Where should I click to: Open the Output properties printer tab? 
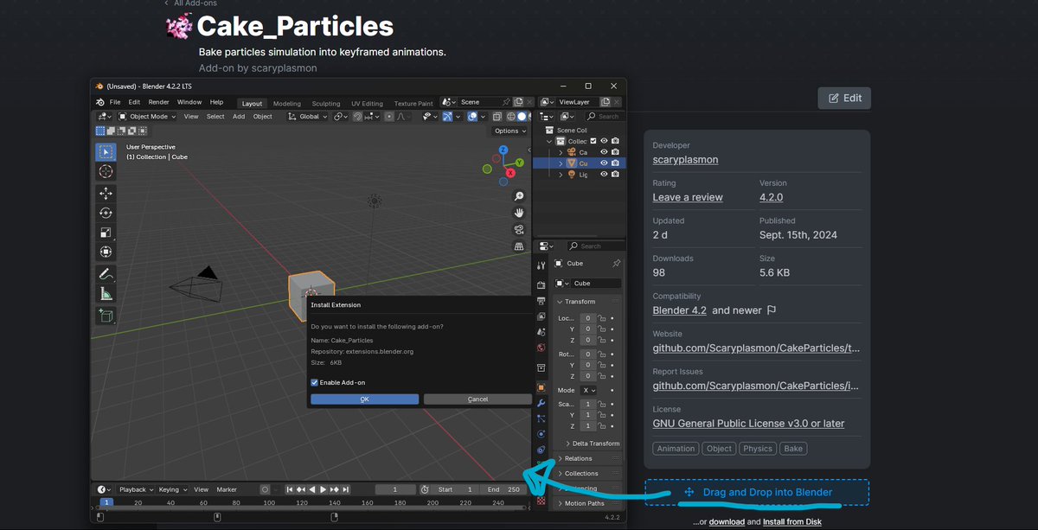click(x=541, y=300)
